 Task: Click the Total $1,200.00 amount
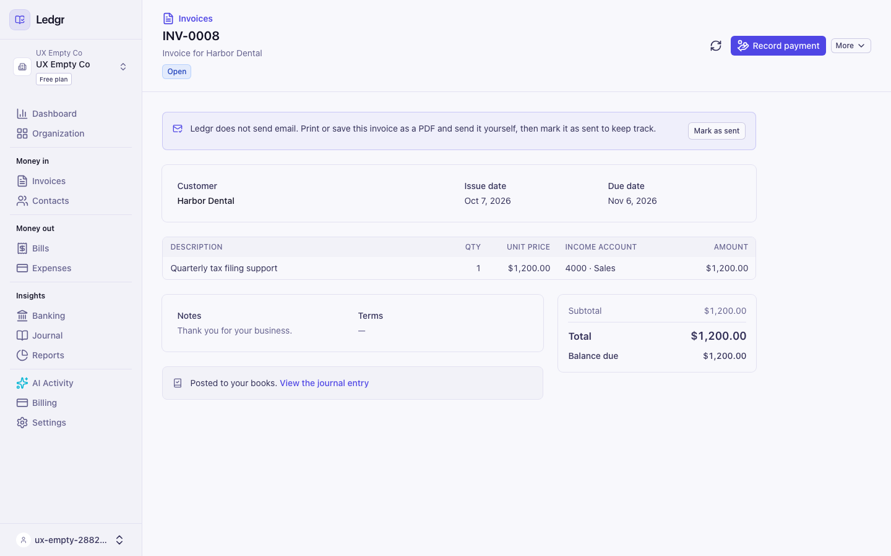[718, 336]
